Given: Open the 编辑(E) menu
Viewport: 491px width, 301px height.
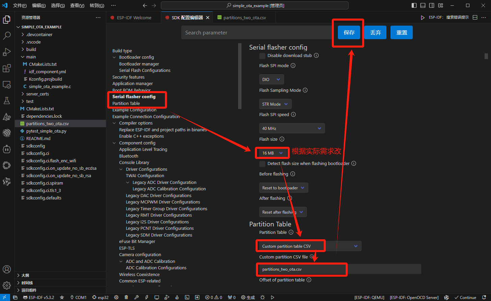Looking at the screenshot, I should click(39, 5).
